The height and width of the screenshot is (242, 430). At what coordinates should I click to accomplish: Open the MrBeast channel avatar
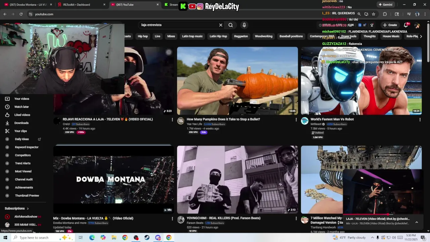(x=305, y=121)
